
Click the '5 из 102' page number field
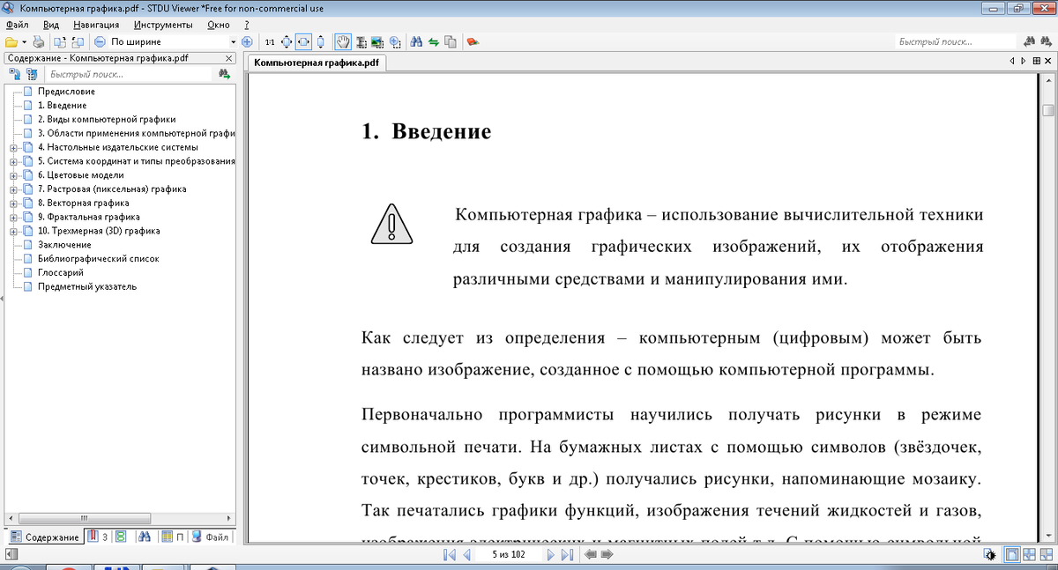pos(510,555)
